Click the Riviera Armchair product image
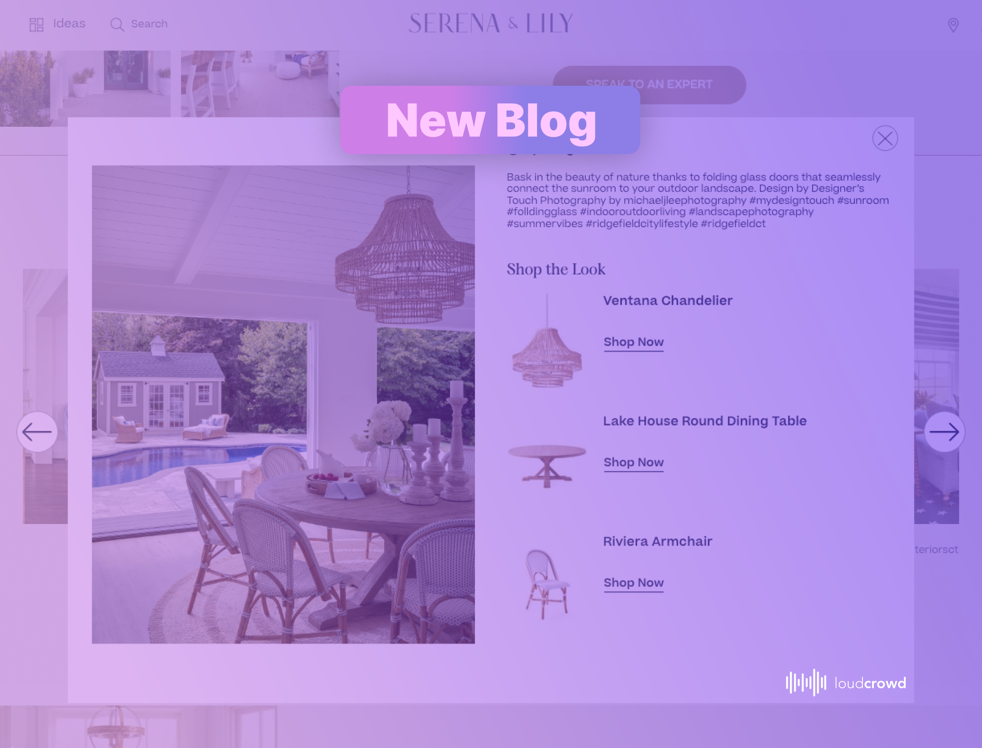 tap(547, 582)
